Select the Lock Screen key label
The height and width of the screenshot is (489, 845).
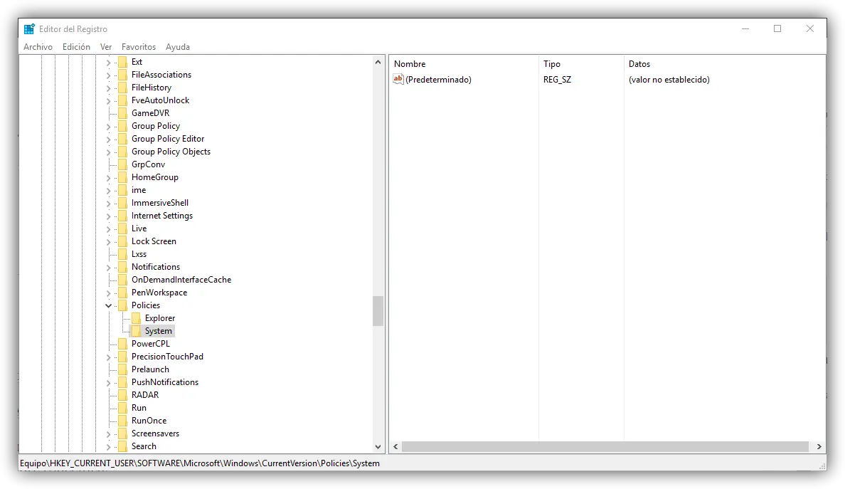click(x=154, y=241)
